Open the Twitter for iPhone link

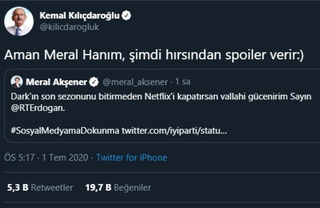(x=132, y=158)
